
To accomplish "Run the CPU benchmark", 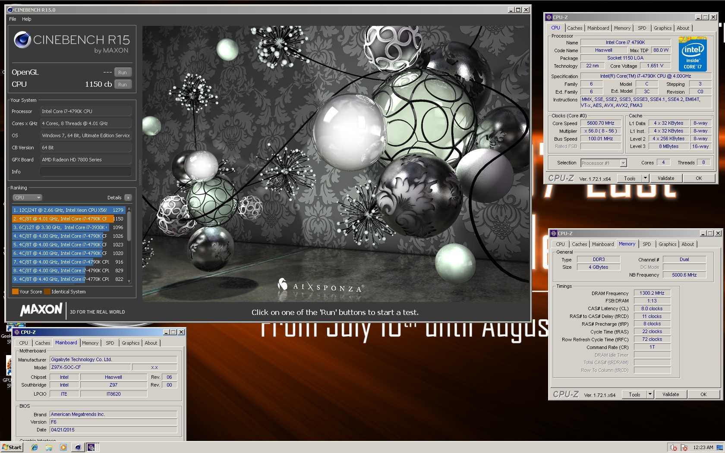I will pos(123,85).
